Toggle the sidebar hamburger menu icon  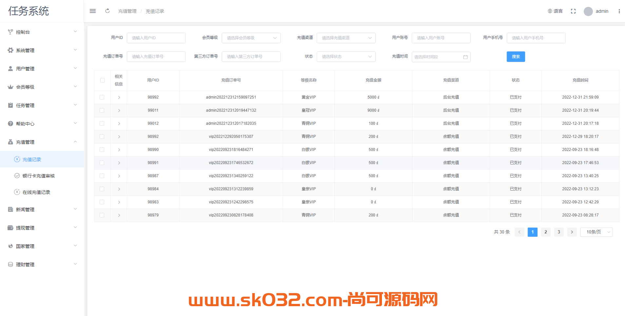point(93,11)
